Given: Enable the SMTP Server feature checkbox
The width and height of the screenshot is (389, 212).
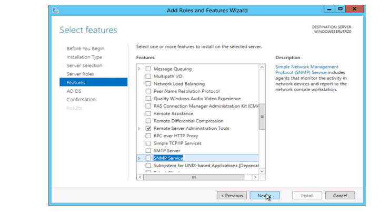Looking at the screenshot, I should tap(148, 151).
